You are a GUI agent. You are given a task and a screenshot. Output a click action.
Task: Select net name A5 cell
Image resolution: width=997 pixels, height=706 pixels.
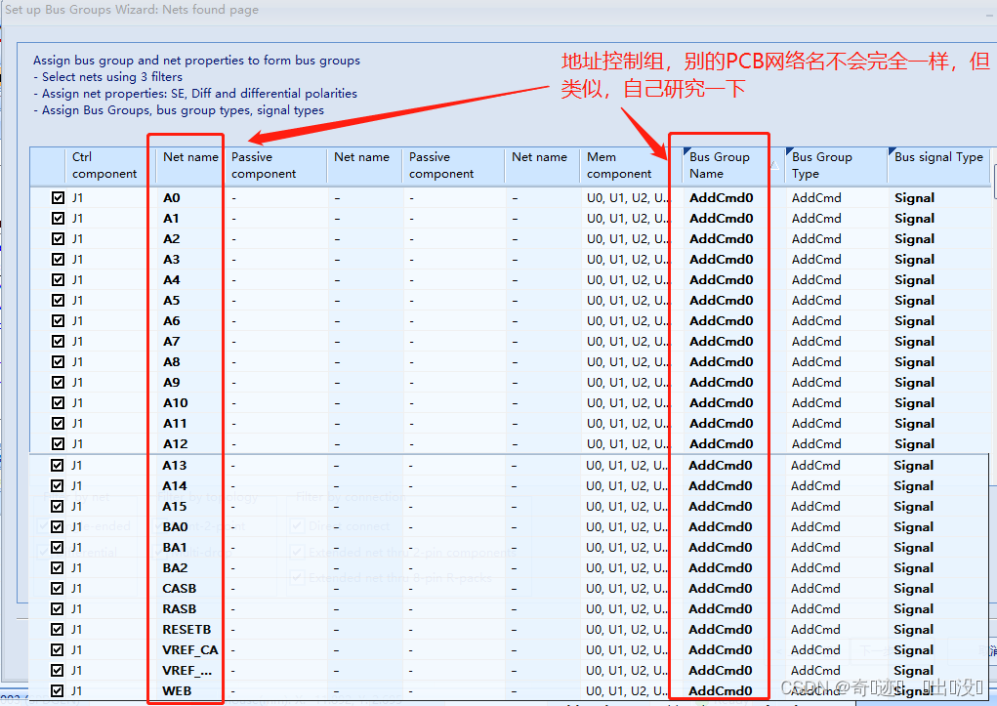click(171, 300)
